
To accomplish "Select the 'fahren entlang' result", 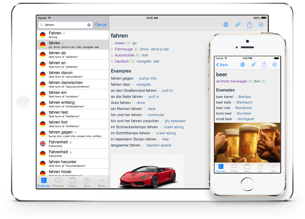I will (73, 104).
